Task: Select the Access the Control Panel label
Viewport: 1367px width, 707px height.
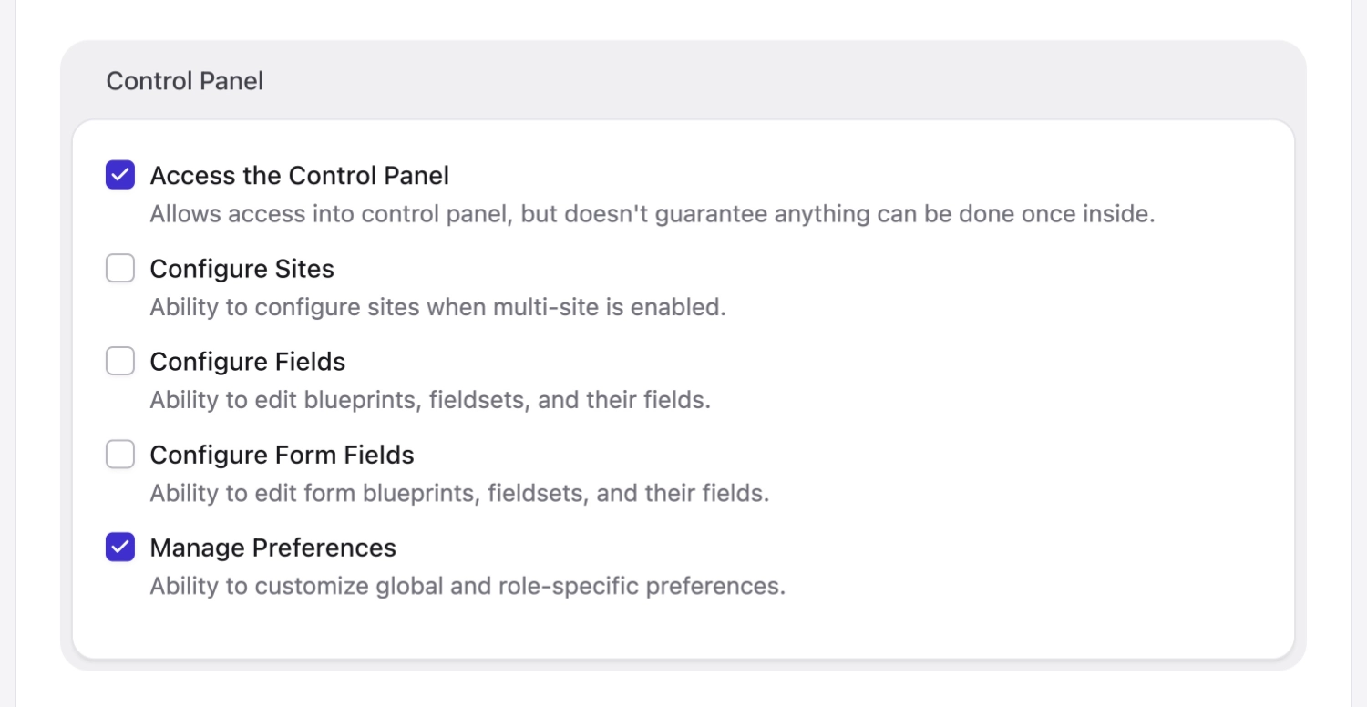Action: pos(300,175)
